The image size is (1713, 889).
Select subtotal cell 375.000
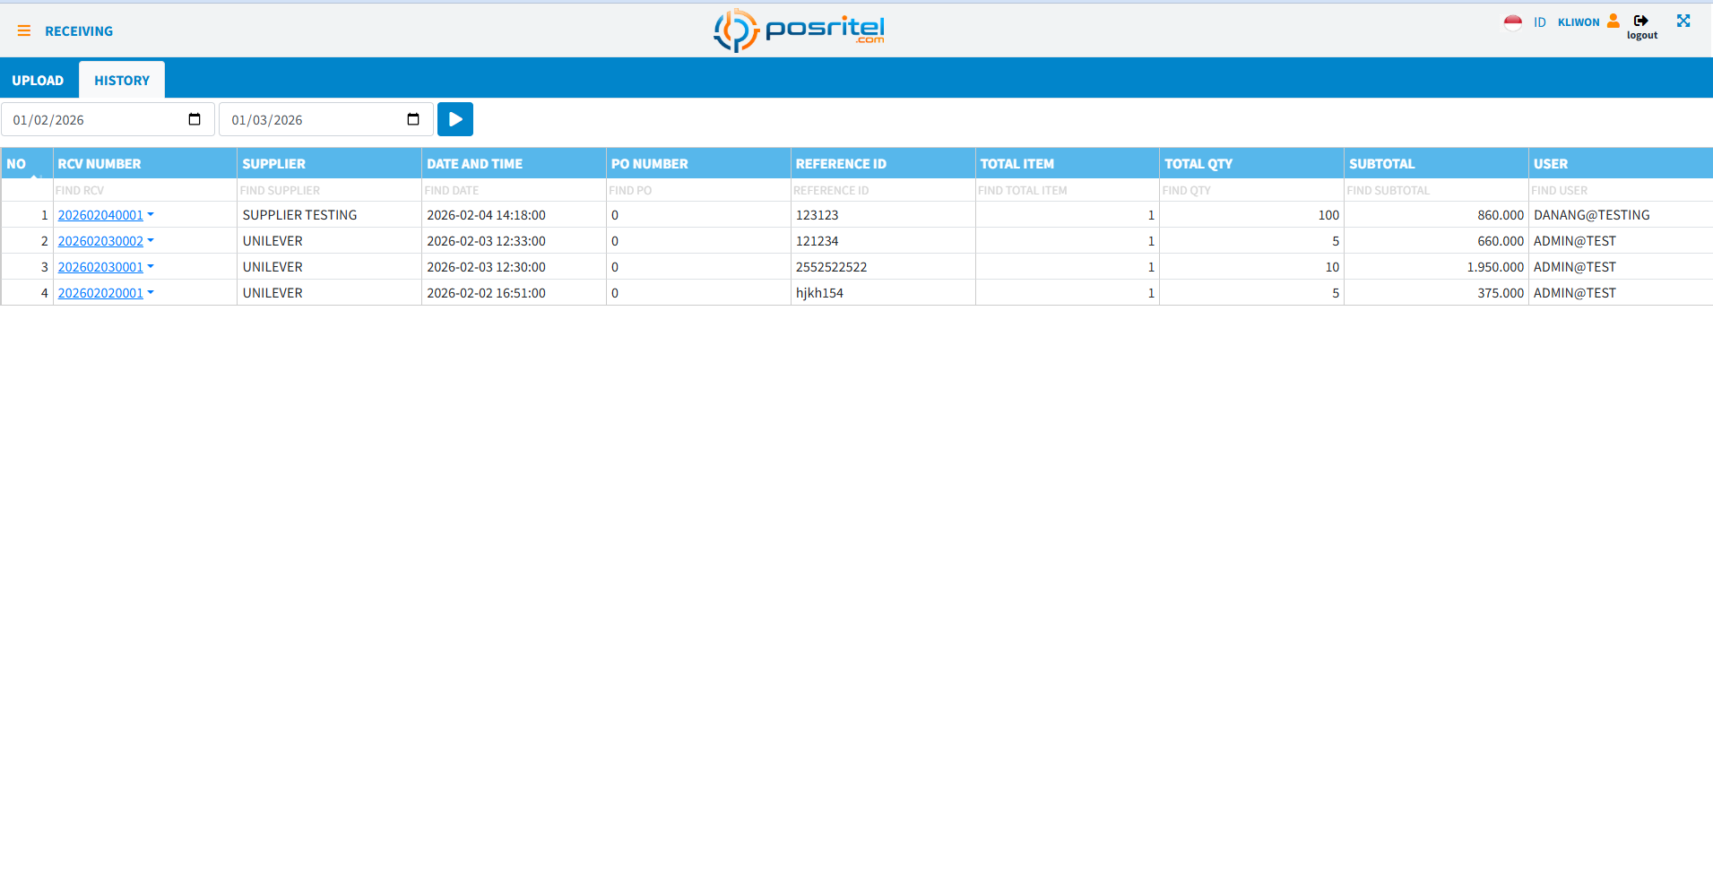1436,293
